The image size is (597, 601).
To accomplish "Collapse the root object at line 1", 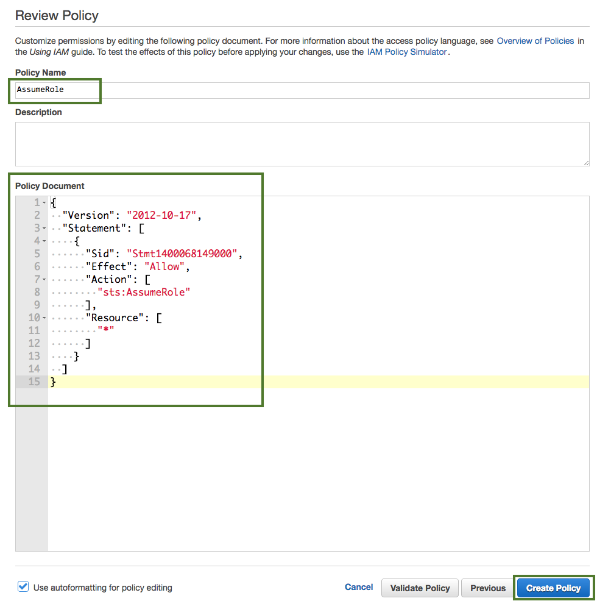I will click(x=44, y=203).
